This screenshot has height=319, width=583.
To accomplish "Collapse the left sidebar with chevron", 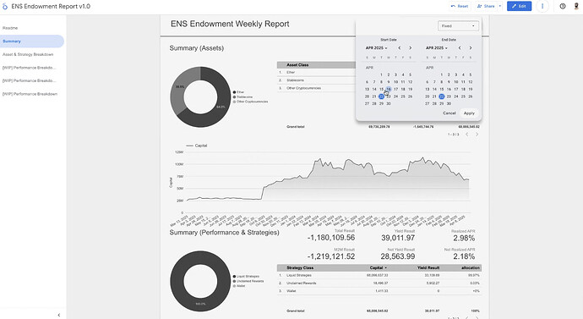I will point(59,315).
